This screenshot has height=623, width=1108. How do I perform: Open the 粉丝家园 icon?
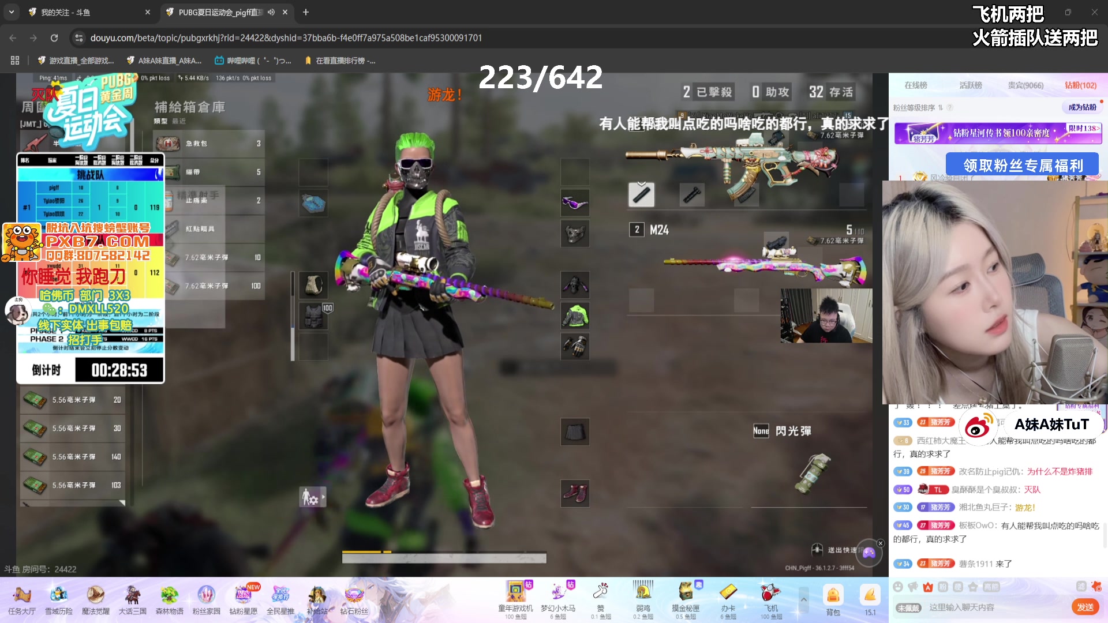(207, 599)
